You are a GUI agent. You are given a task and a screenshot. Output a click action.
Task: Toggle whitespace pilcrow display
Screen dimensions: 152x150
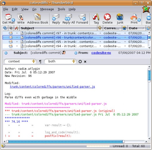[x=40, y=61]
